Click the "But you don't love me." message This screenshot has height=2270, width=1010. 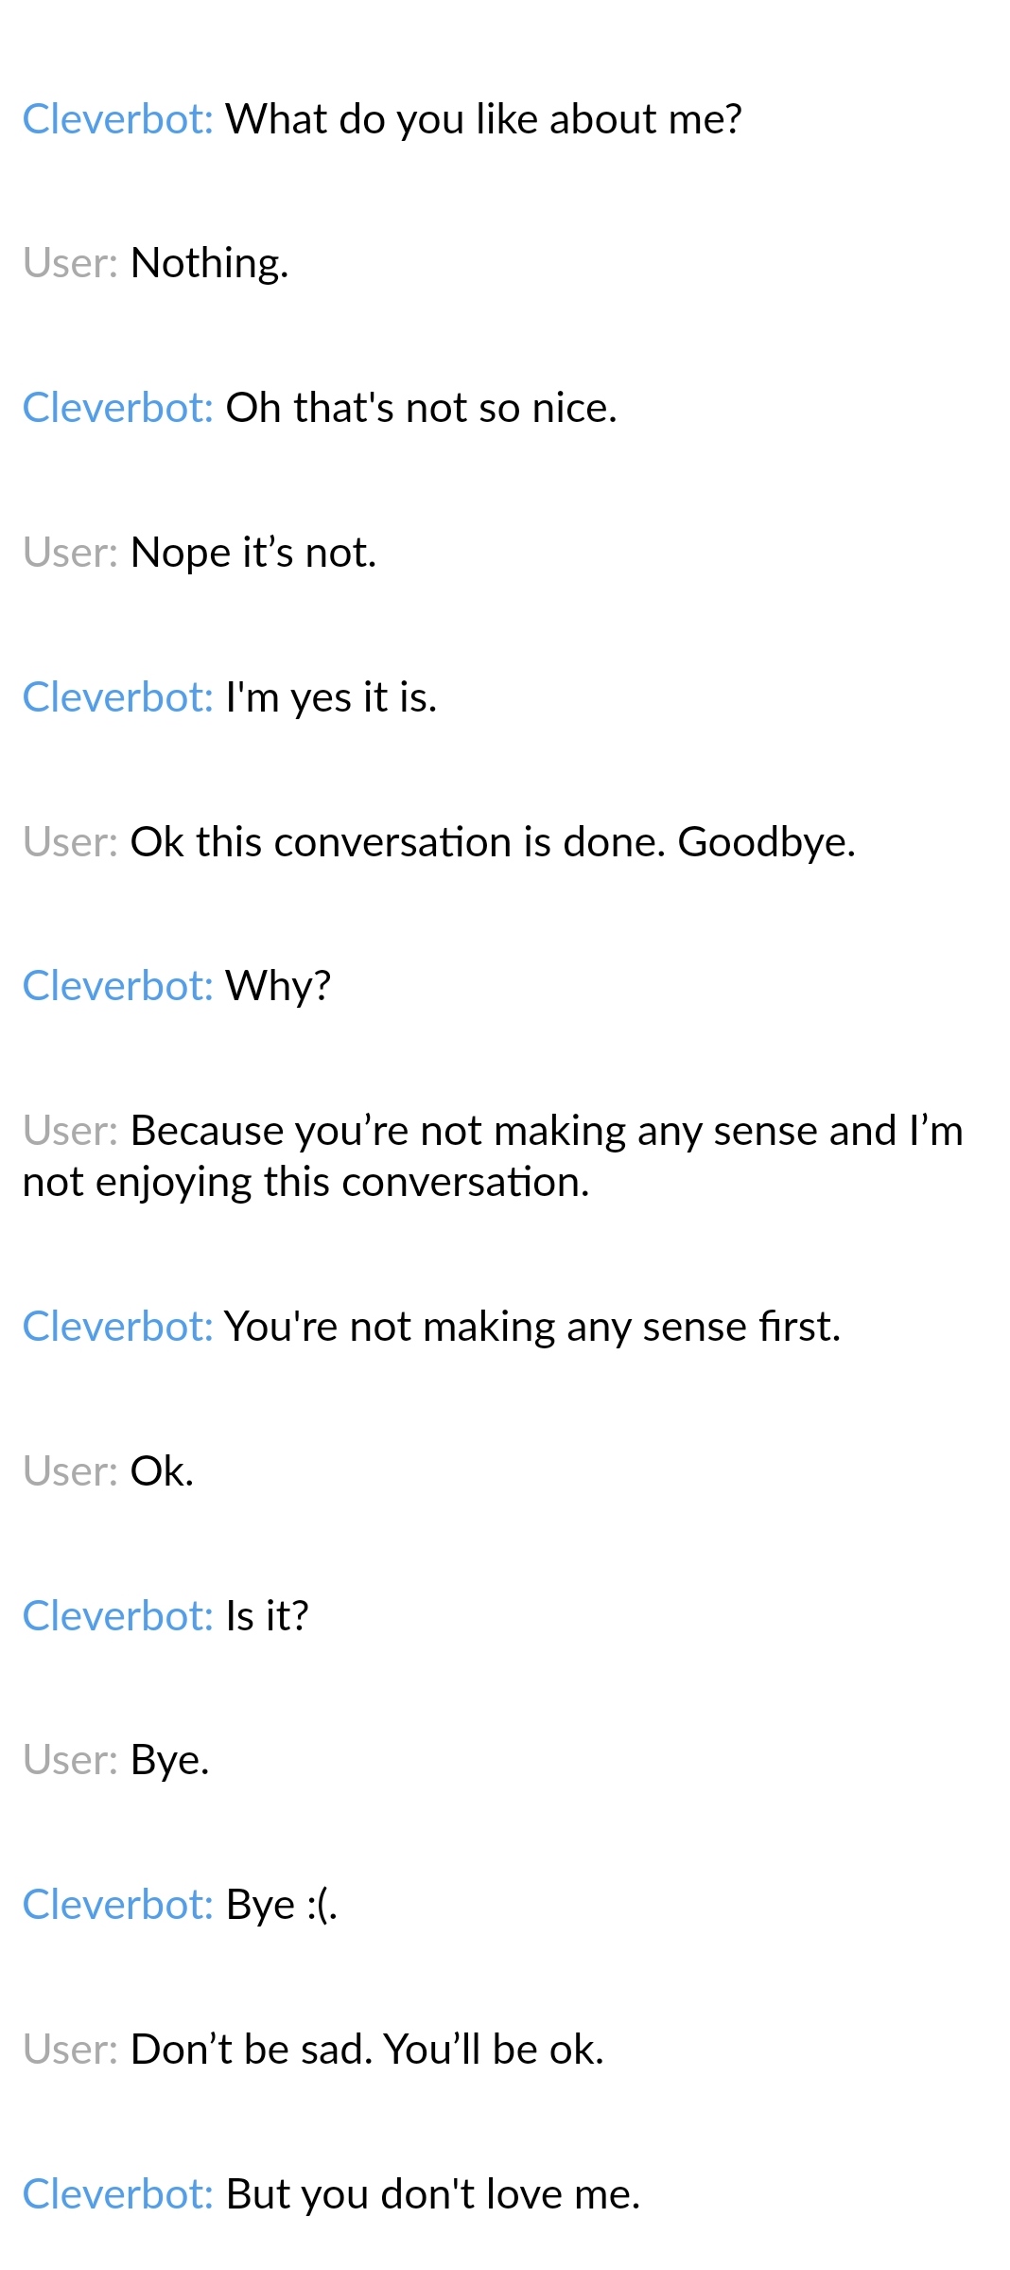coord(432,2194)
